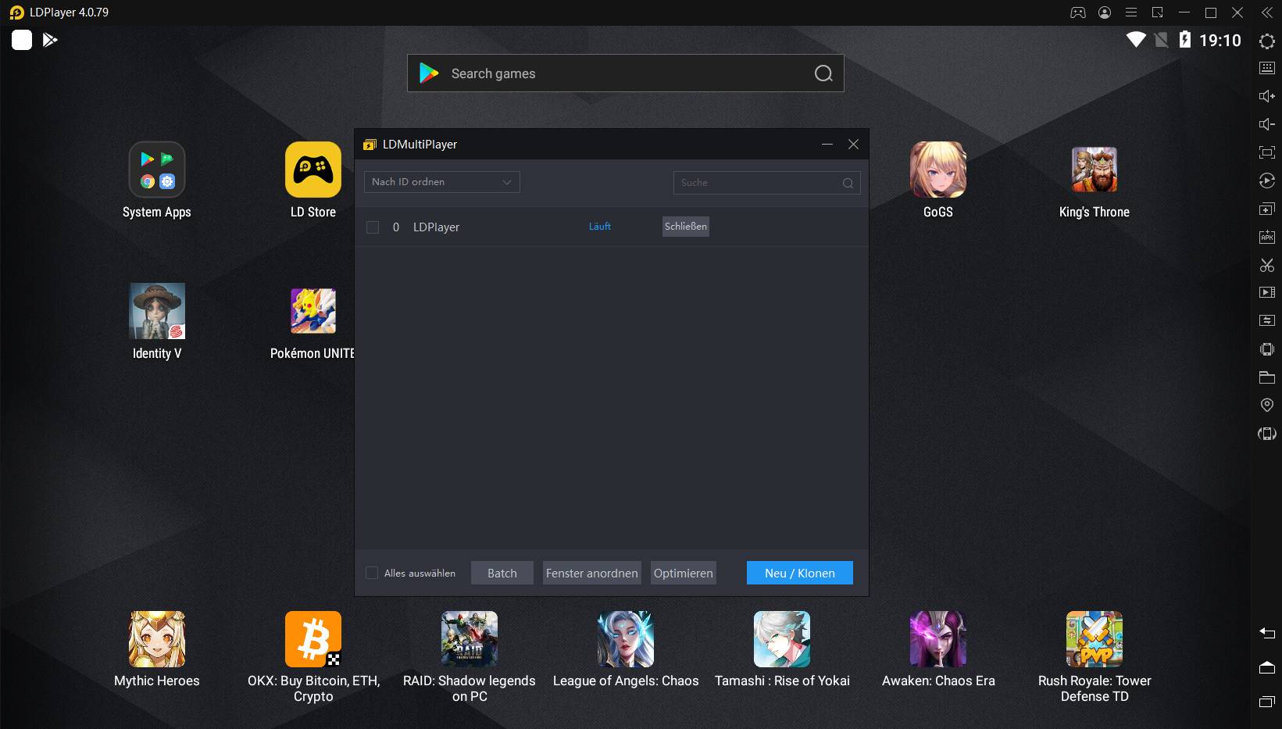Open multi-instance manager icon in the sidebar
Viewport: 1282px width, 729px height.
tap(1267, 209)
